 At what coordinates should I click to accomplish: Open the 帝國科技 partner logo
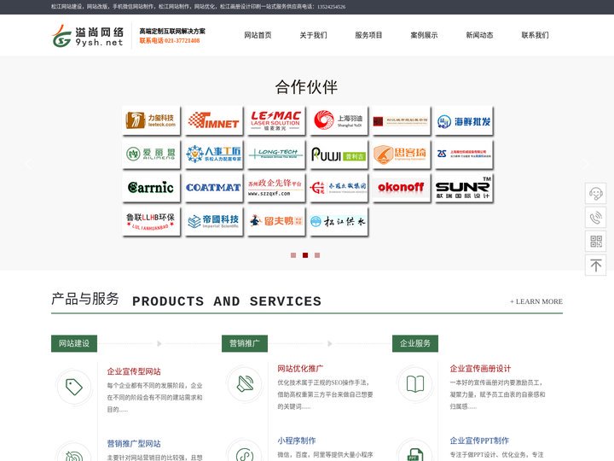tap(214, 221)
